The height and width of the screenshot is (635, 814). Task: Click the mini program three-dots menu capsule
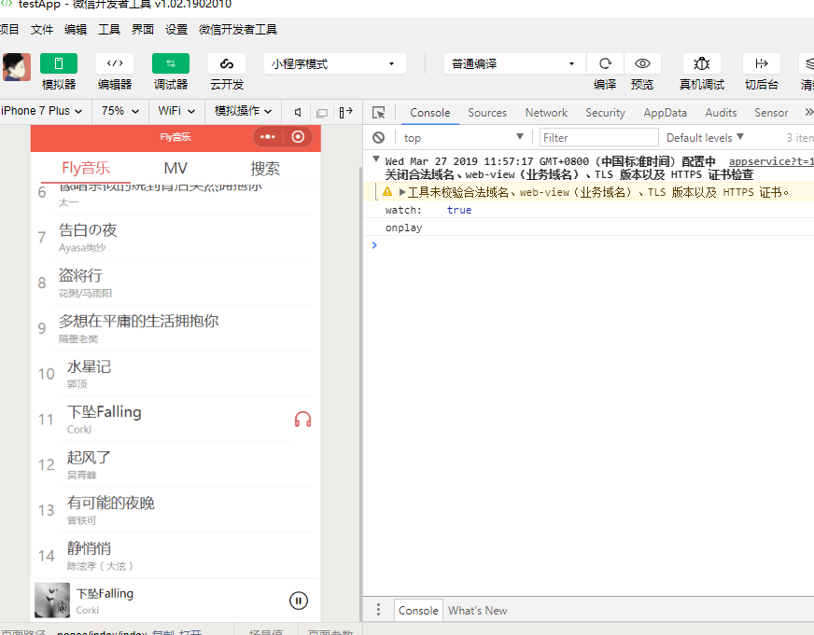tap(268, 137)
